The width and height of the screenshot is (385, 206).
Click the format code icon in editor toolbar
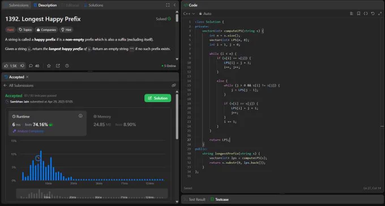coord(352,14)
